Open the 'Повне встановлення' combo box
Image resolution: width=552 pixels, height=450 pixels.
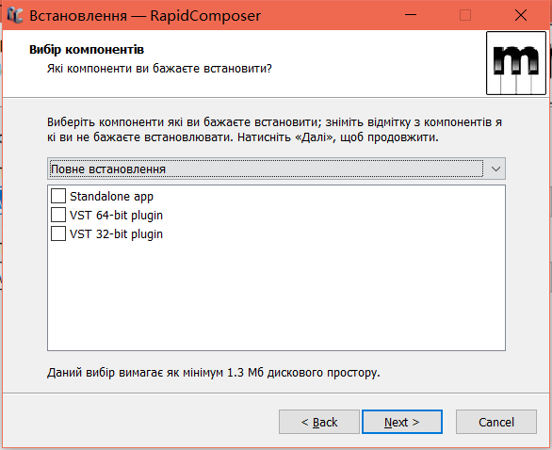[x=276, y=169]
